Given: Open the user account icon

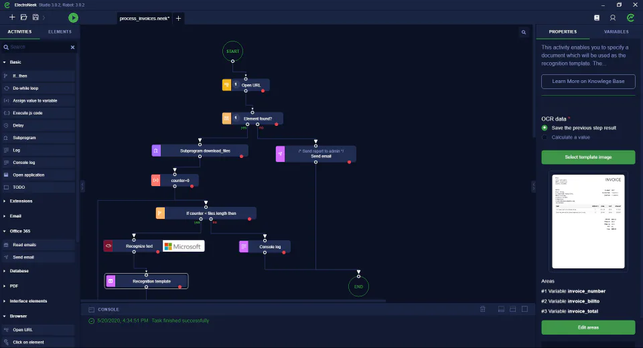Looking at the screenshot, I should point(613,17).
